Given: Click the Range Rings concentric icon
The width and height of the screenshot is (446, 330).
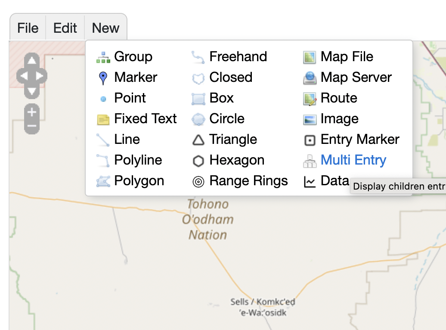Looking at the screenshot, I should click(x=198, y=182).
